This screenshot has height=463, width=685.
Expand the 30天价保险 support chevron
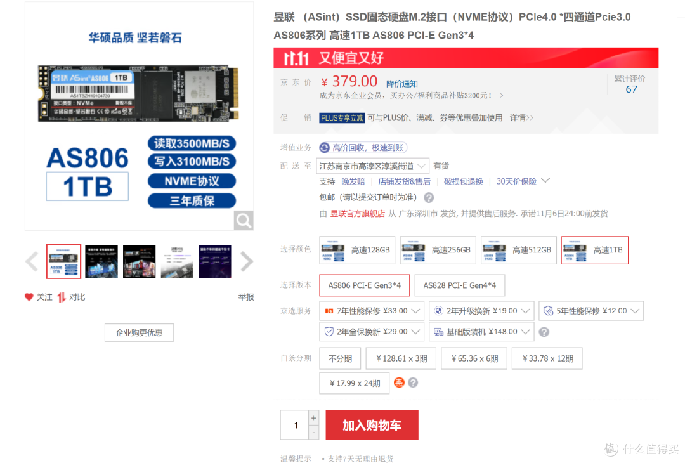[x=545, y=180]
